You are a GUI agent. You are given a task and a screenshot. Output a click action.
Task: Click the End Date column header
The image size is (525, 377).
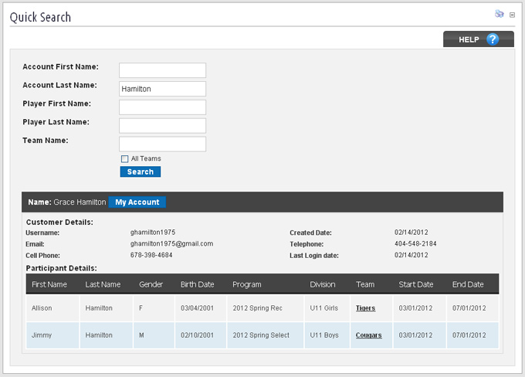pyautogui.click(x=468, y=284)
